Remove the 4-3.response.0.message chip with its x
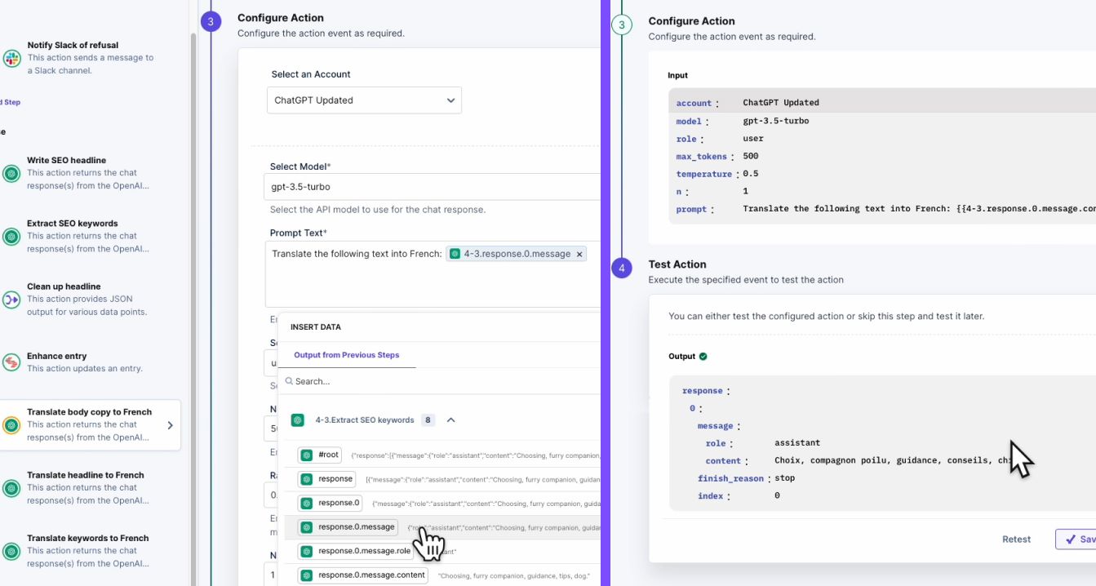This screenshot has width=1096, height=586. click(579, 254)
